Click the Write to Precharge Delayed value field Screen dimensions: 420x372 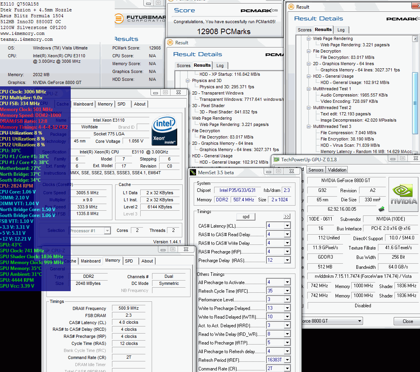click(x=275, y=308)
